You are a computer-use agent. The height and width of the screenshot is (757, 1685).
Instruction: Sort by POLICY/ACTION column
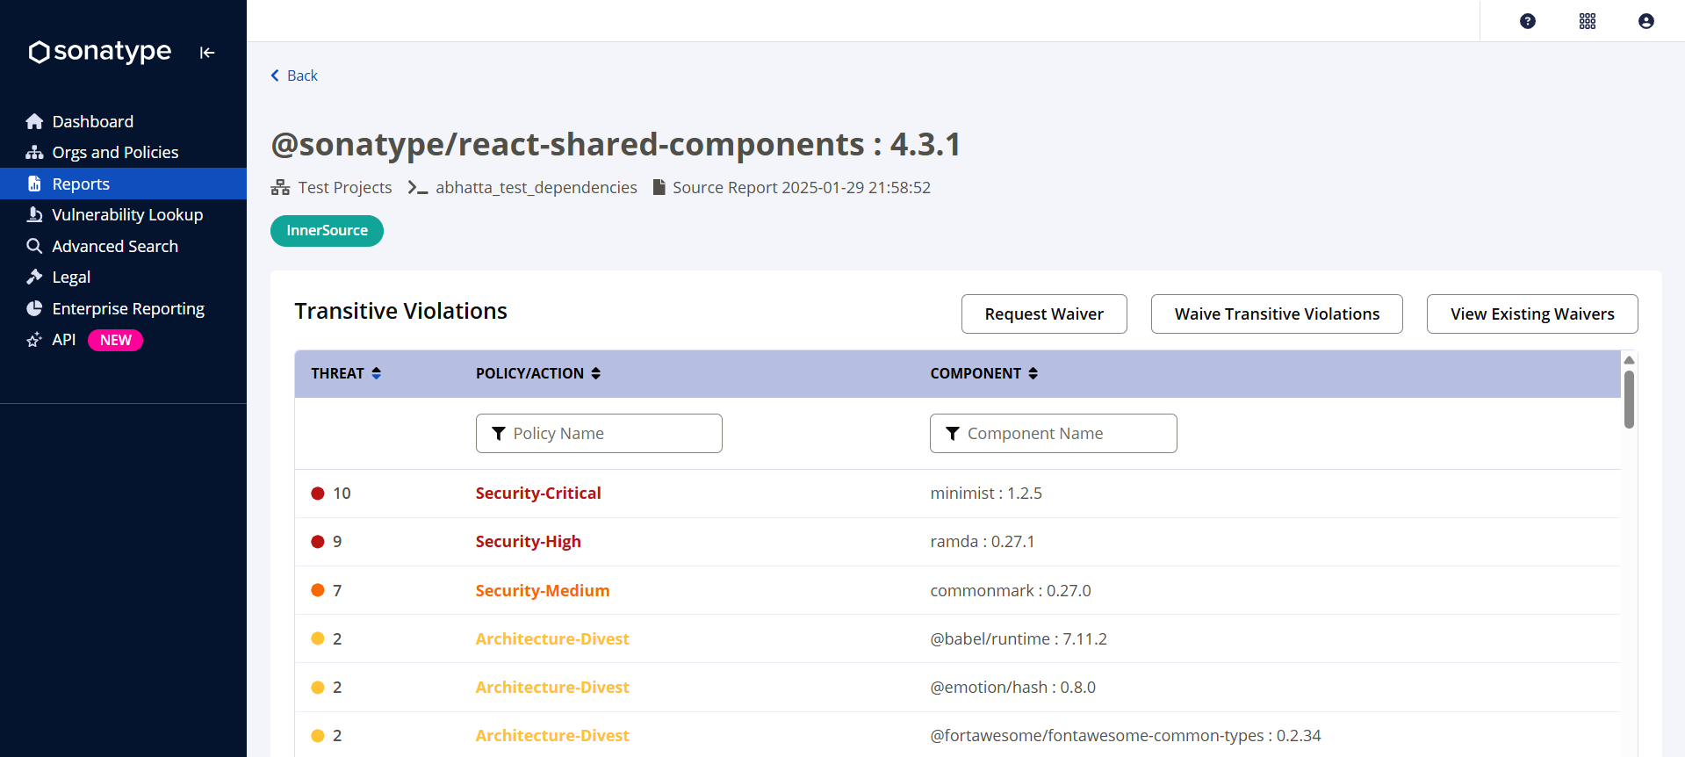538,373
